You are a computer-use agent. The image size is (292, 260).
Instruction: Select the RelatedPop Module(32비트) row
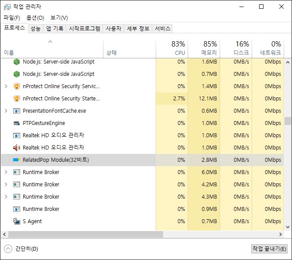pos(142,160)
